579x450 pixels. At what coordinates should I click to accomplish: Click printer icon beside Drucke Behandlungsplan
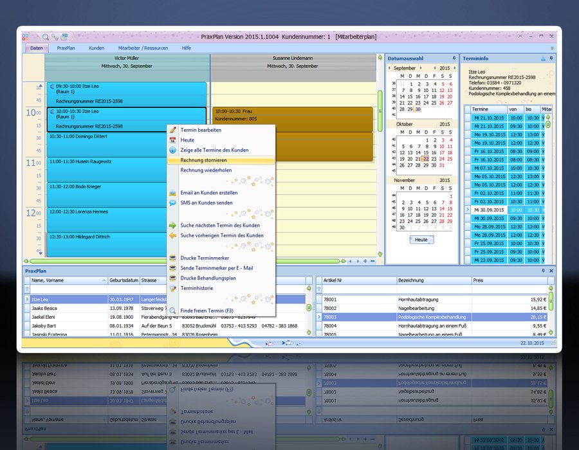173,278
